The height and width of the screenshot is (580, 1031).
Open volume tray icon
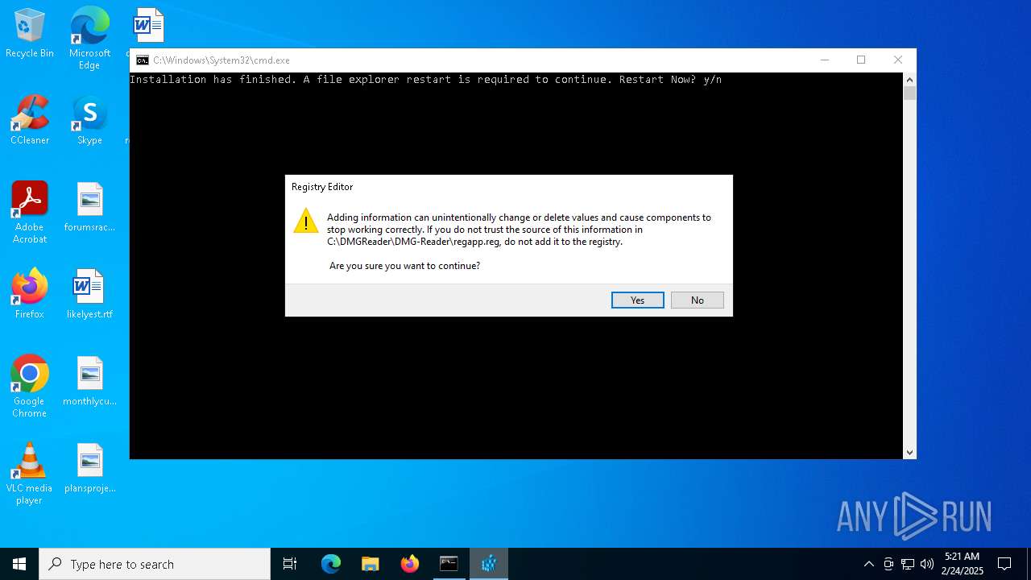point(927,564)
